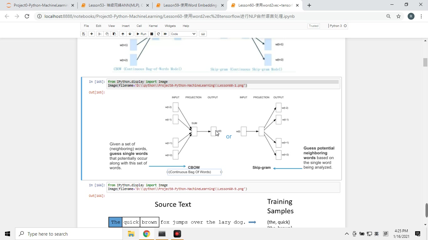Open the Cell menu
Screen dimensions: 428x240
click(x=139, y=26)
